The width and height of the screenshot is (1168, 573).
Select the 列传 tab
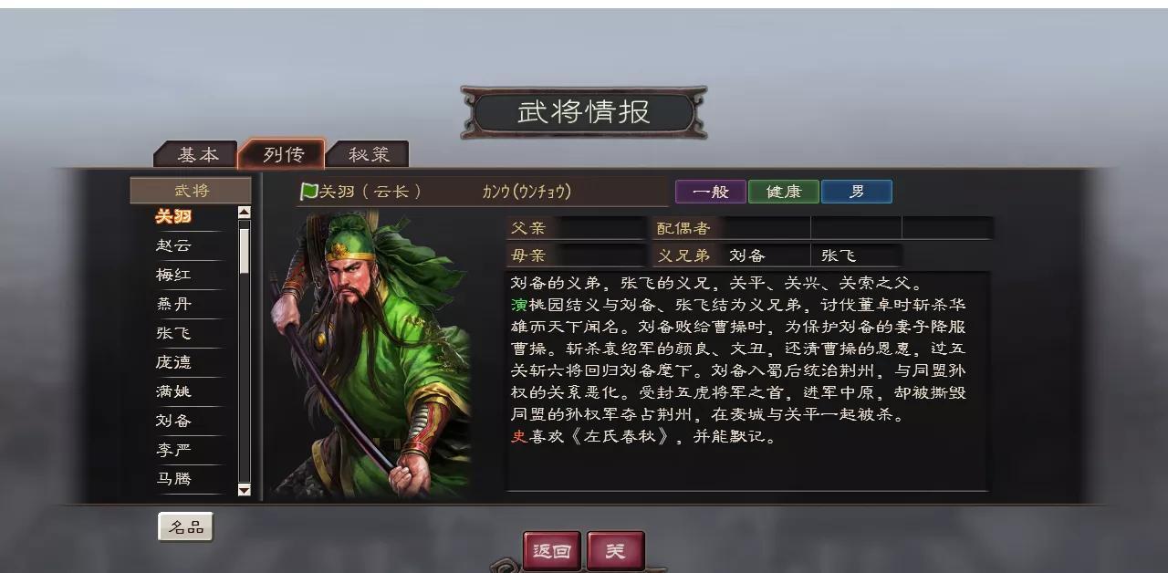(x=283, y=154)
